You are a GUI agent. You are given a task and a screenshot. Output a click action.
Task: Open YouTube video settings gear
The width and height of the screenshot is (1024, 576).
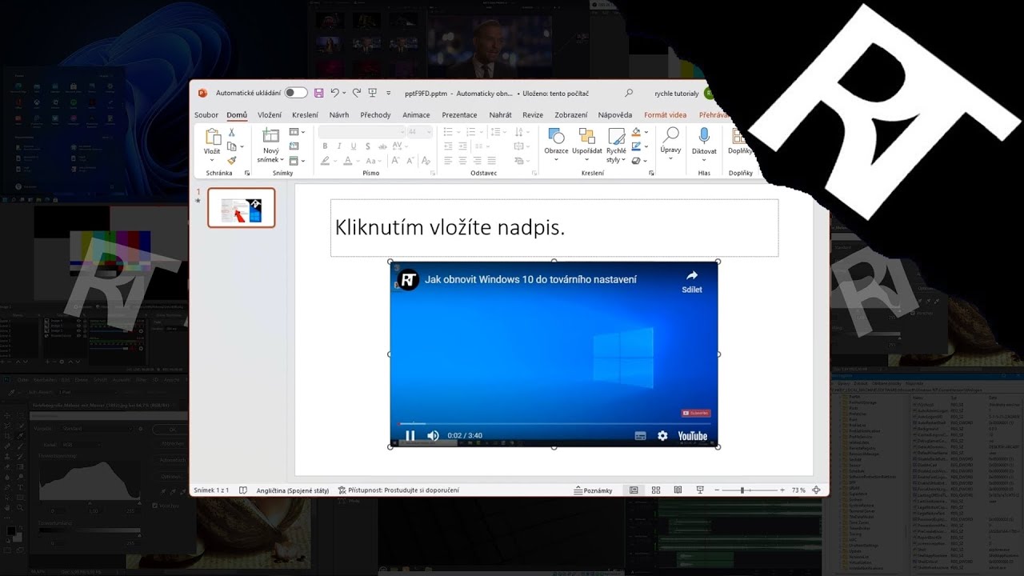click(x=662, y=436)
